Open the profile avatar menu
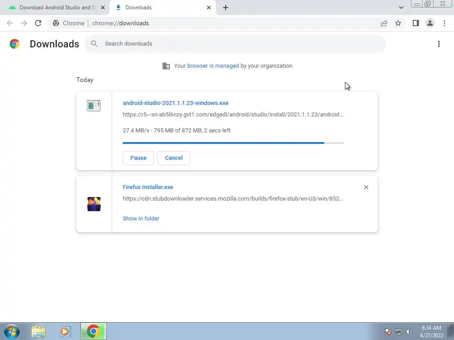Screen dimensions: 454x340 click(430, 23)
